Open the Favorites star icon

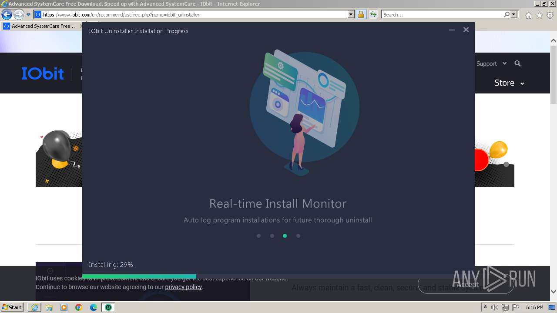[539, 15]
